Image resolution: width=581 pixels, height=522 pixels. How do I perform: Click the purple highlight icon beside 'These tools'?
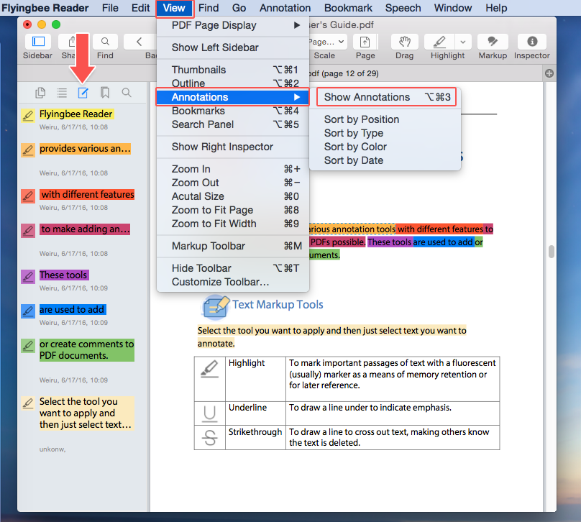(x=28, y=276)
